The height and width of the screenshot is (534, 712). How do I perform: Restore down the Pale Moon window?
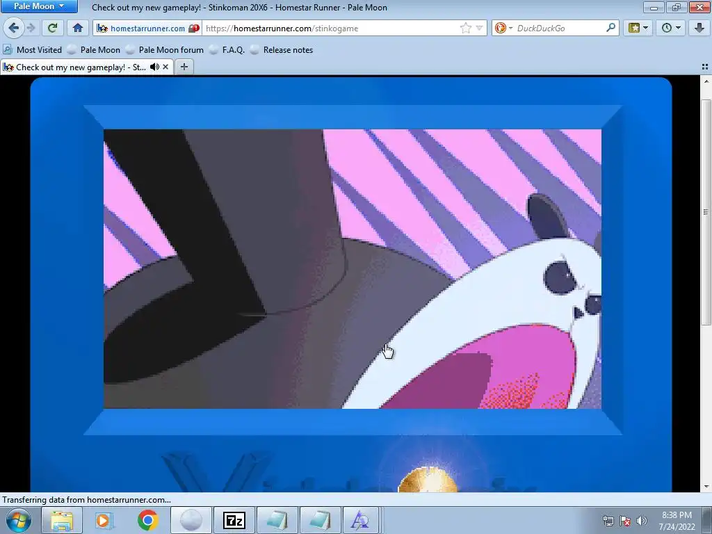tap(676, 7)
